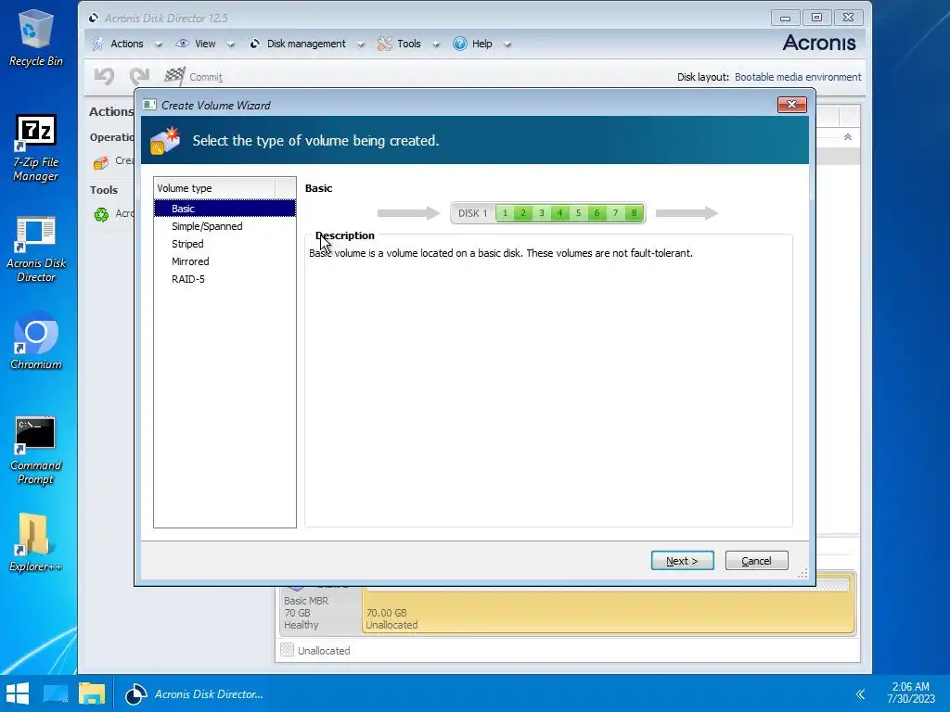Image resolution: width=950 pixels, height=712 pixels.
Task: Click the Acronis Disk Director title bar icon
Action: [94, 19]
